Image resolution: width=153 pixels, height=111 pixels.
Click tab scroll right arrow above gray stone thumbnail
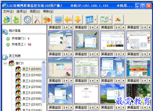click(97, 27)
